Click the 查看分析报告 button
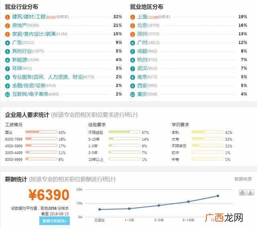 point(55,221)
